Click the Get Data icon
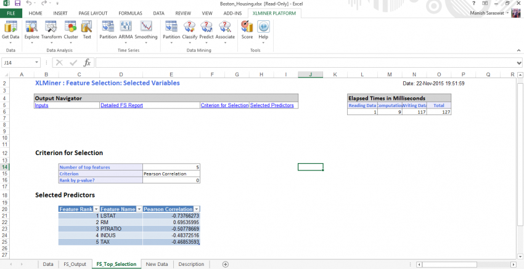Screen dimensions: 524x269 (10, 28)
